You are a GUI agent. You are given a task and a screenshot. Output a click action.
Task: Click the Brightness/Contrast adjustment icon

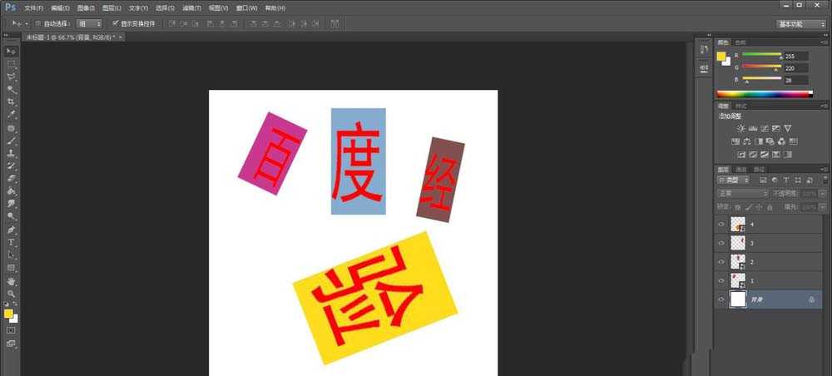(x=740, y=128)
